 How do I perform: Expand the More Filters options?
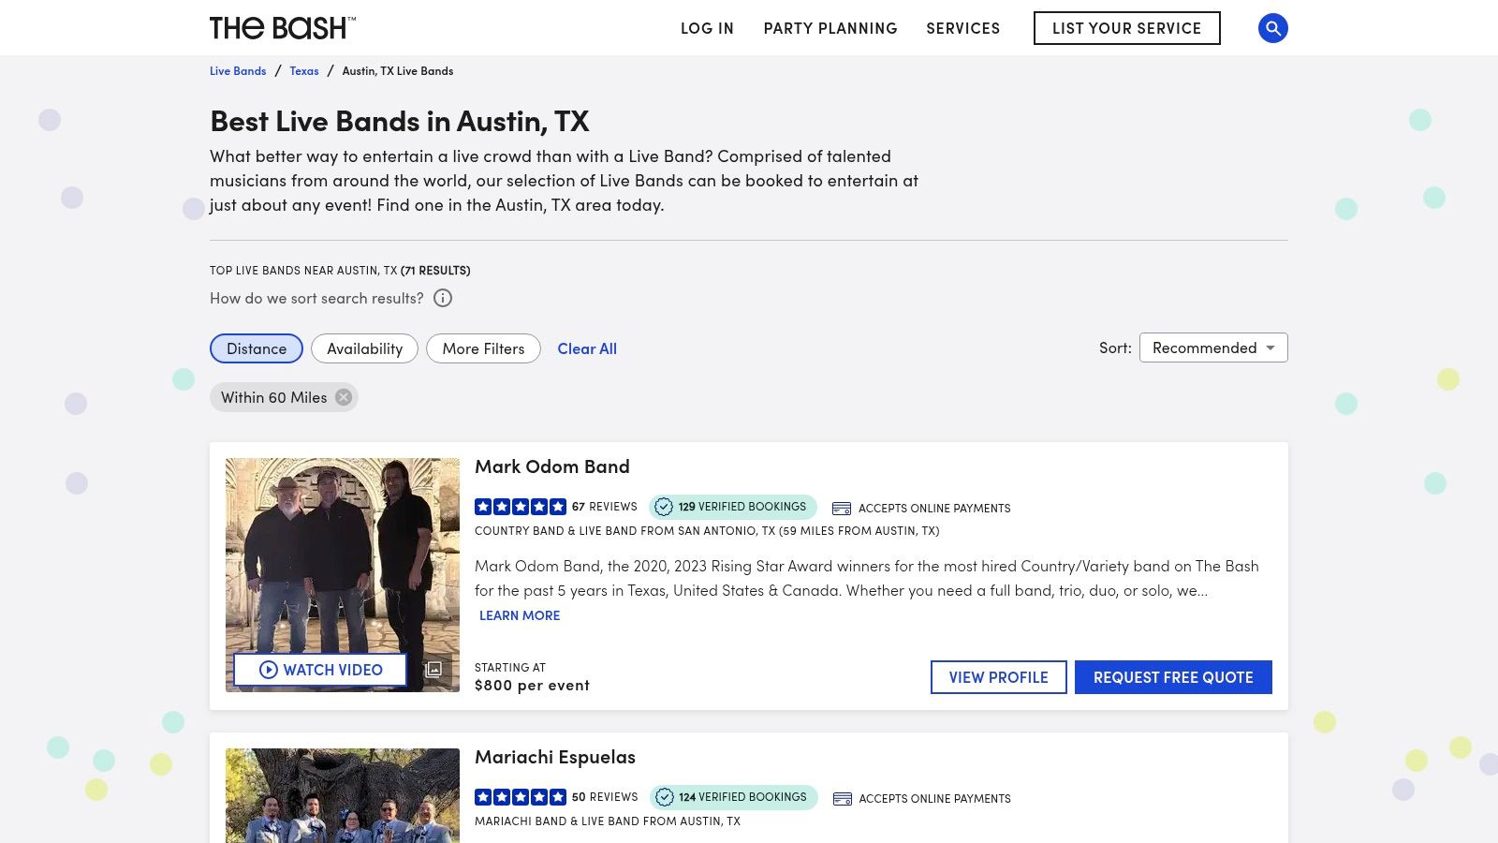pos(483,348)
